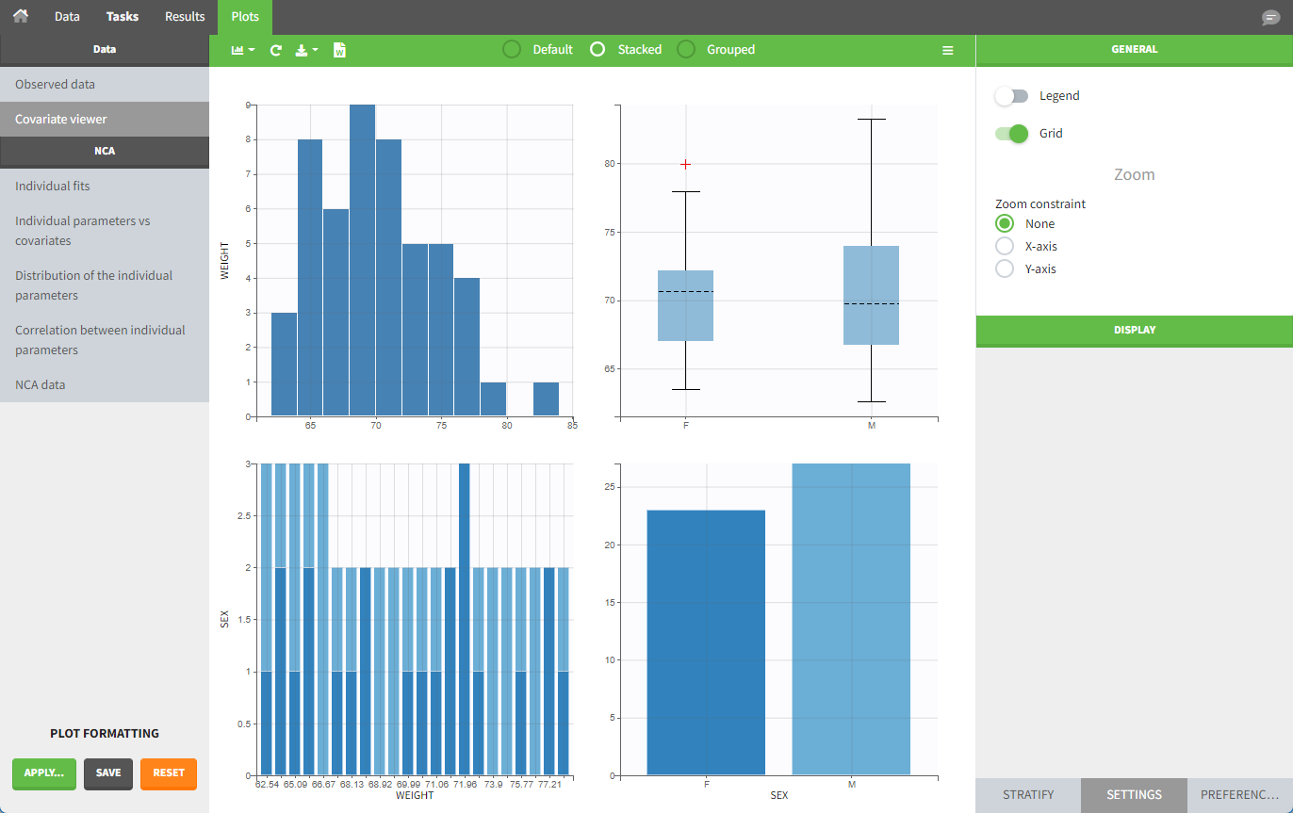The height and width of the screenshot is (813, 1293).
Task: Open the Stratify tab
Action: coord(1027,794)
